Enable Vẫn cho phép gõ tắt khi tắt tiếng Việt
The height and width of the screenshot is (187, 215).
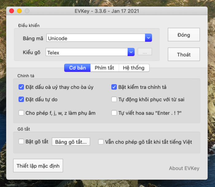point(101,142)
